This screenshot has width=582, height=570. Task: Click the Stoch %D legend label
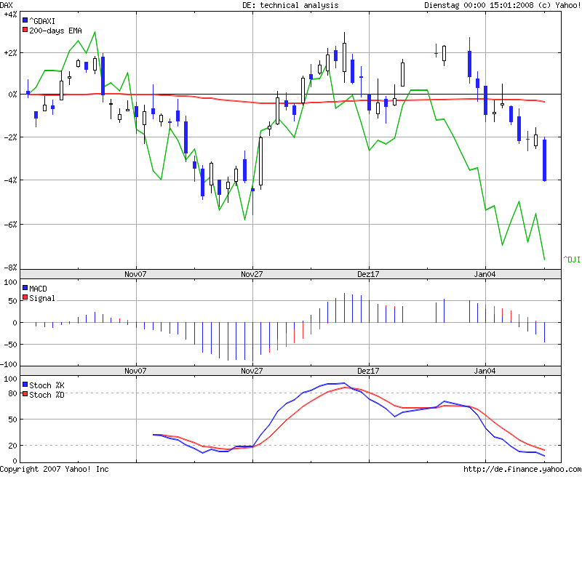[47, 395]
